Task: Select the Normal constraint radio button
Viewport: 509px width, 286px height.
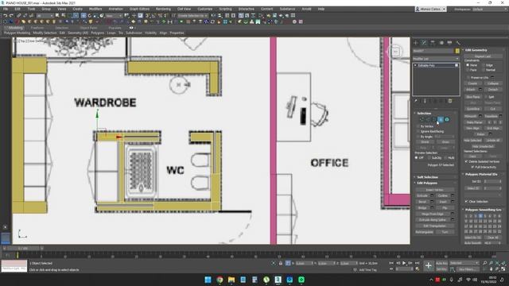Action: point(484,70)
